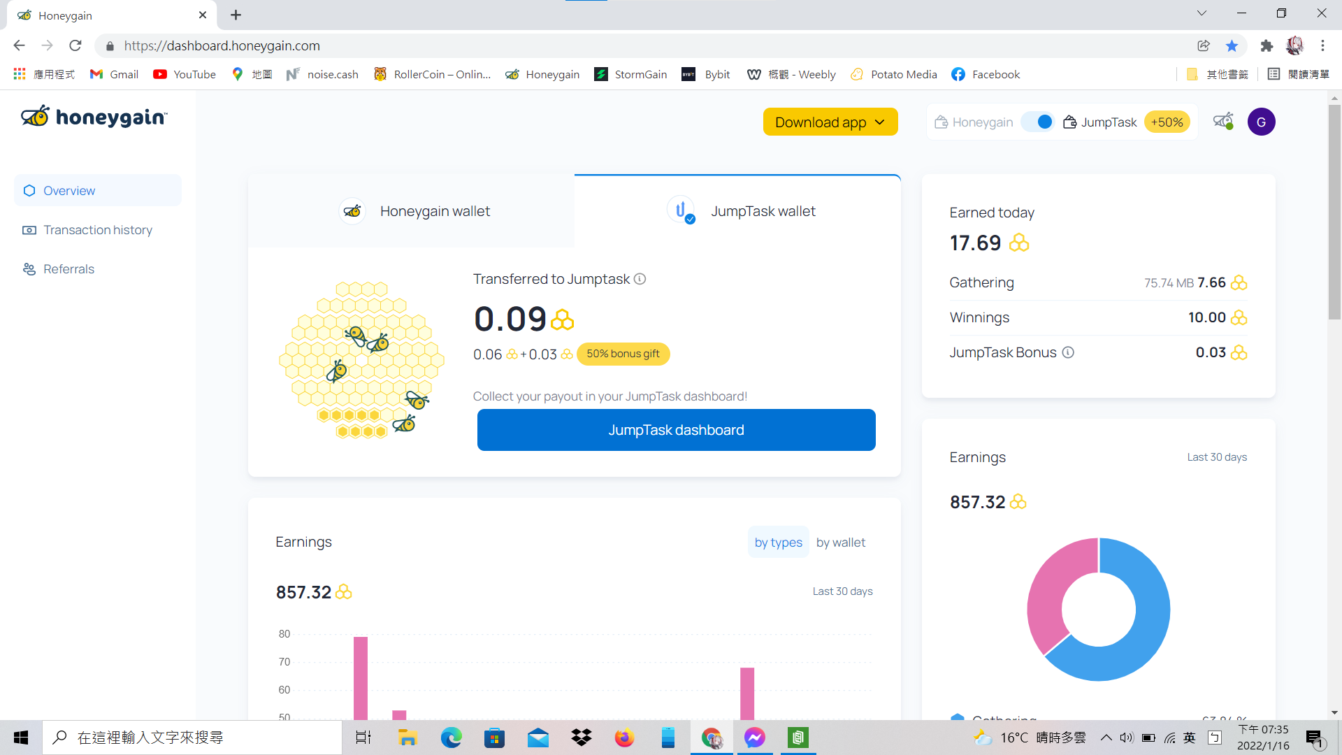Open the notification center icon
Screen dimensions: 1342x755
1314,738
